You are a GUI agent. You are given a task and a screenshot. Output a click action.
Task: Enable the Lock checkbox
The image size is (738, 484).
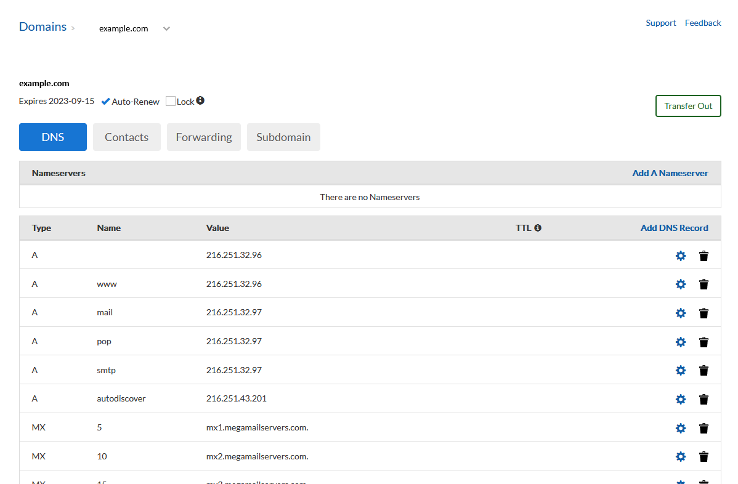coord(170,100)
